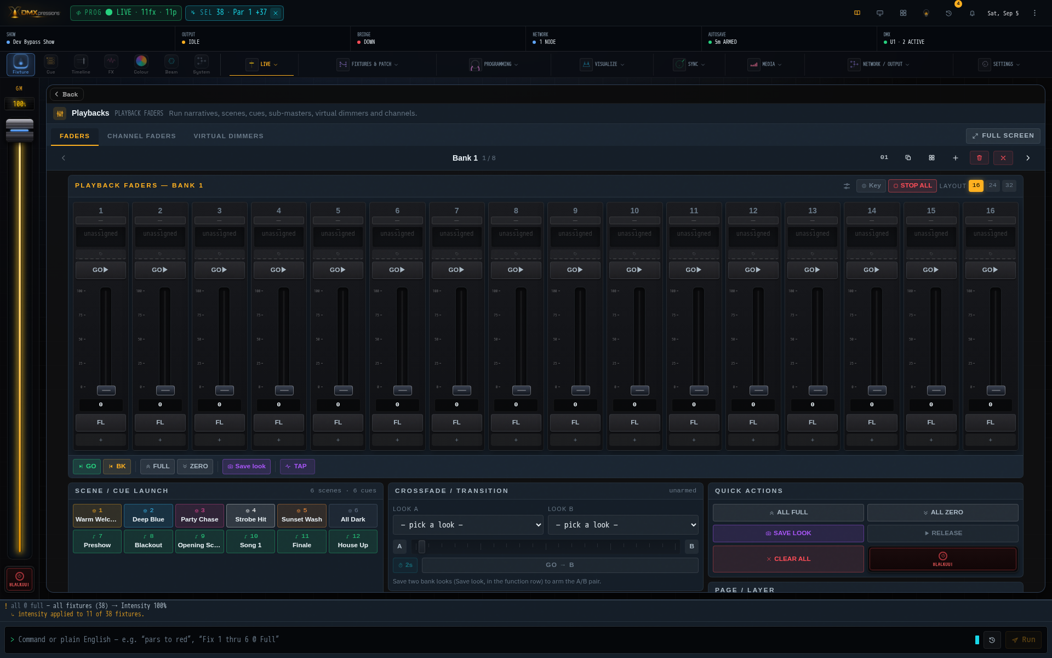The width and height of the screenshot is (1052, 658).
Task: Open the notifications bell
Action: (x=972, y=13)
